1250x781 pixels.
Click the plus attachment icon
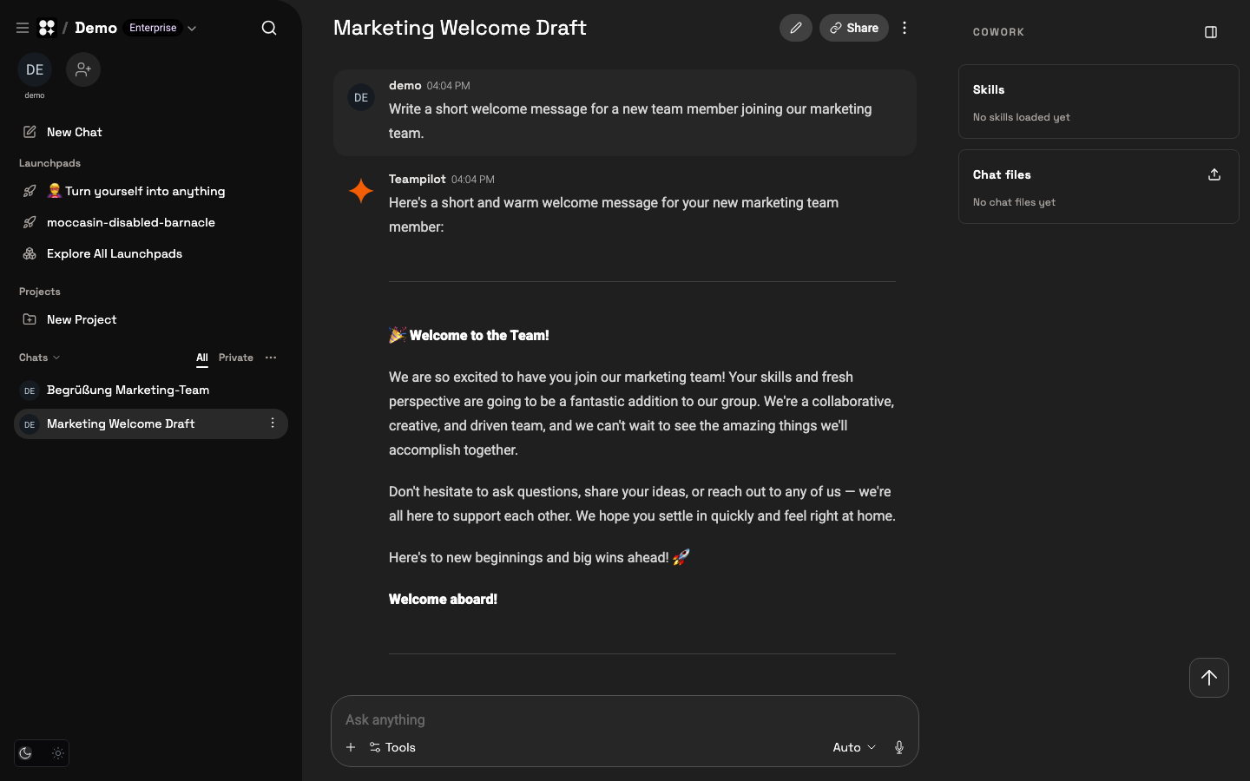pyautogui.click(x=351, y=747)
